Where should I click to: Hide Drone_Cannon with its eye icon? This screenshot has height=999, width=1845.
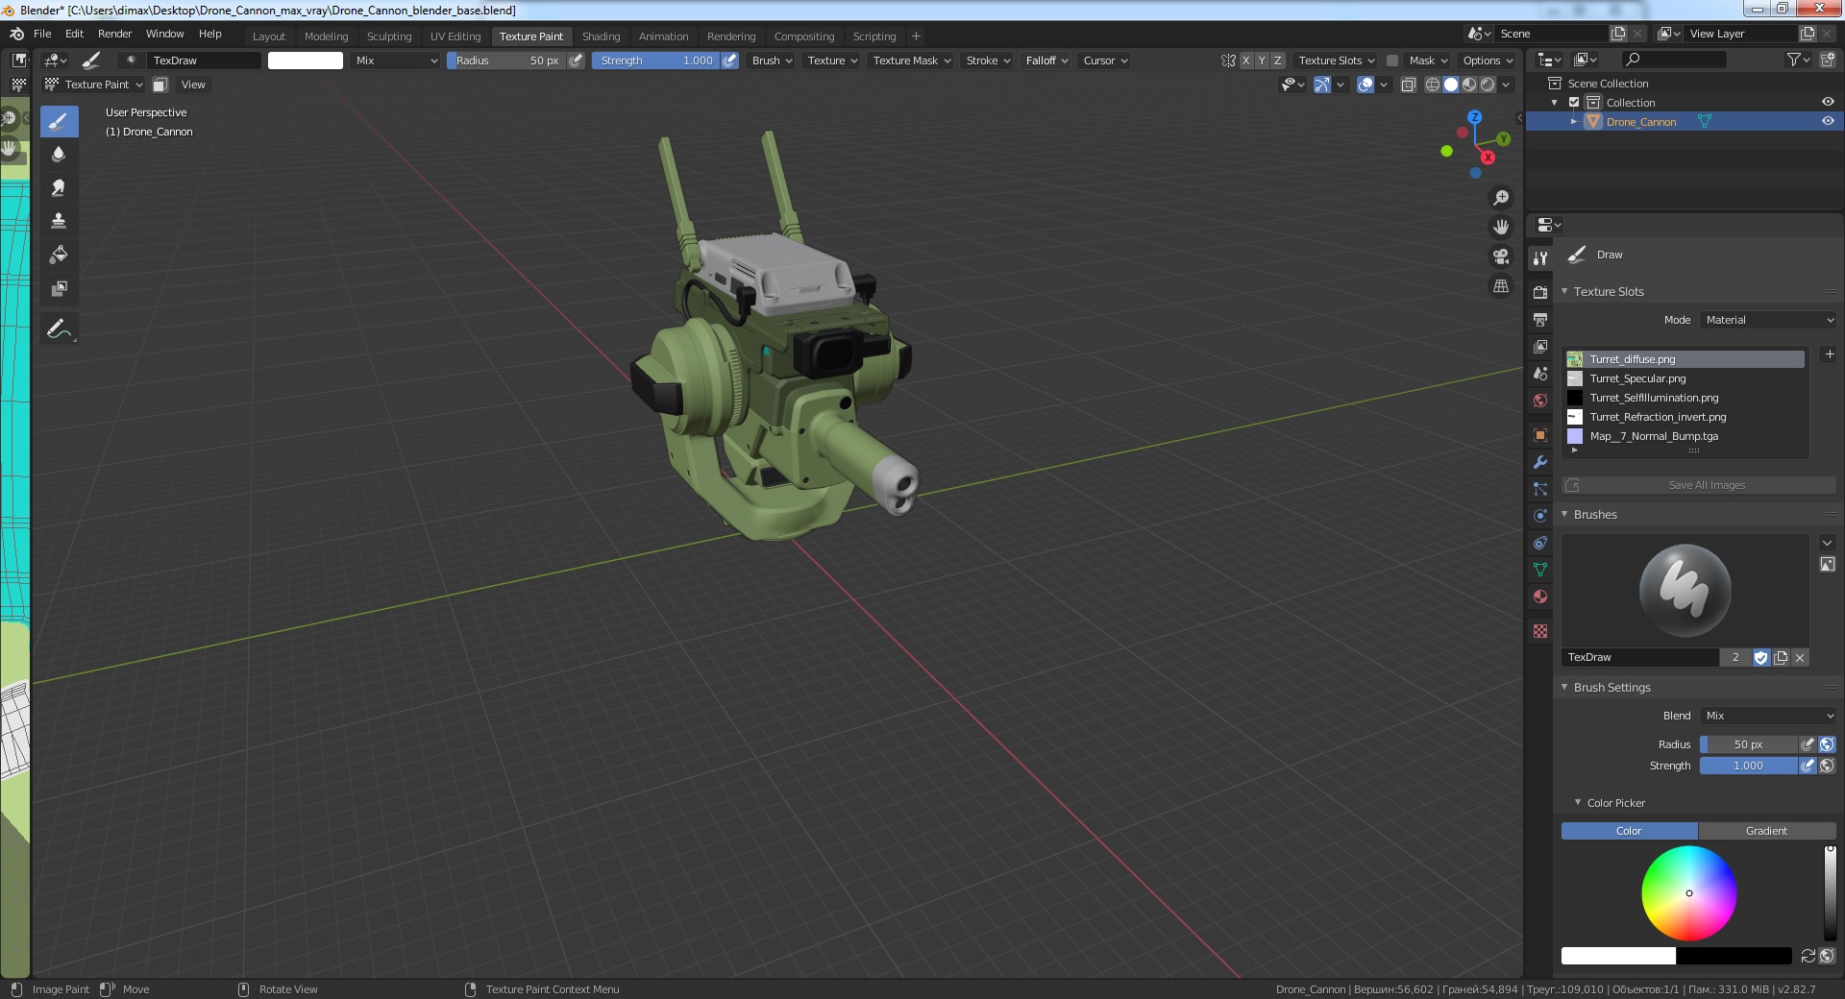(1828, 121)
